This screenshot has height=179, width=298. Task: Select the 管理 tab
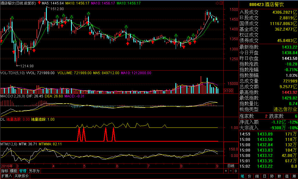[x=23, y=171]
